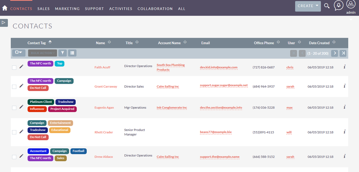Viewport: 359px width, 172px height.
Task: Email beans77@example.bix address
Action: (216, 132)
